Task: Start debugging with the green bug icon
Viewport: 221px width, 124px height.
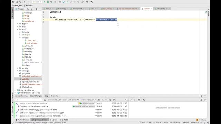Action: [48, 2]
